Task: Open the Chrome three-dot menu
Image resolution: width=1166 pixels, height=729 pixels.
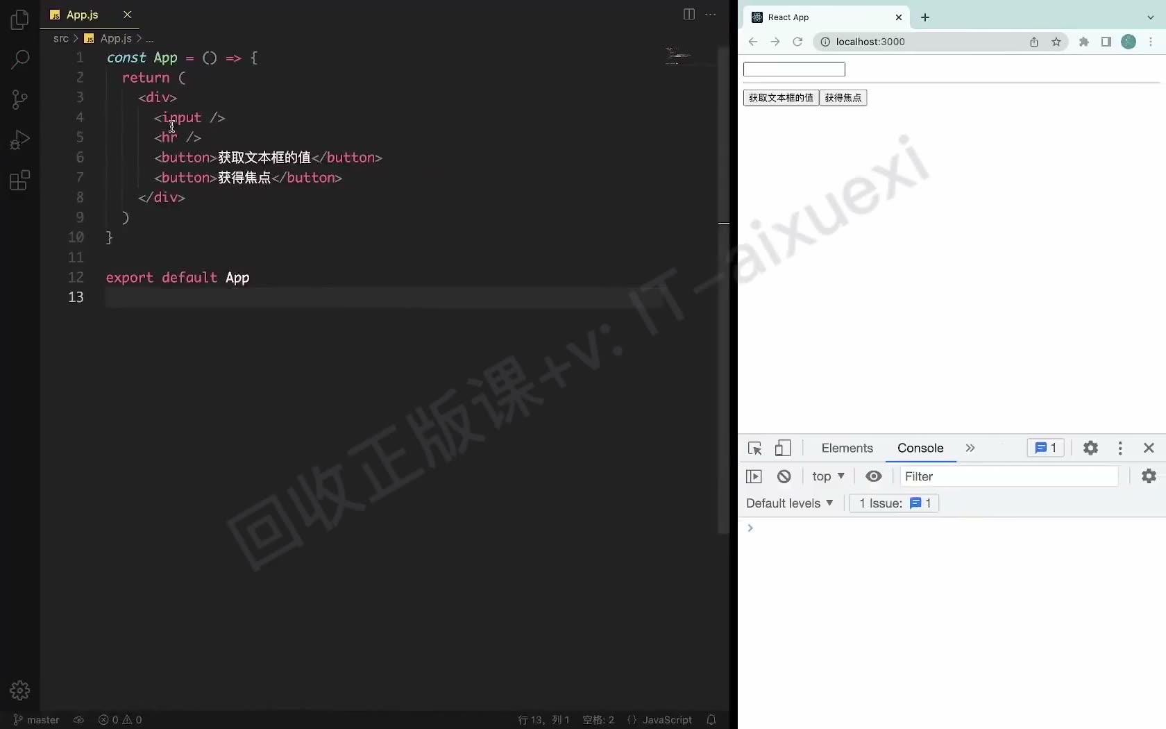Action: [x=1151, y=42]
